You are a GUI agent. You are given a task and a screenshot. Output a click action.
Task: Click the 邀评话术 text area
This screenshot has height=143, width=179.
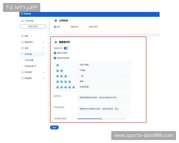point(104,99)
